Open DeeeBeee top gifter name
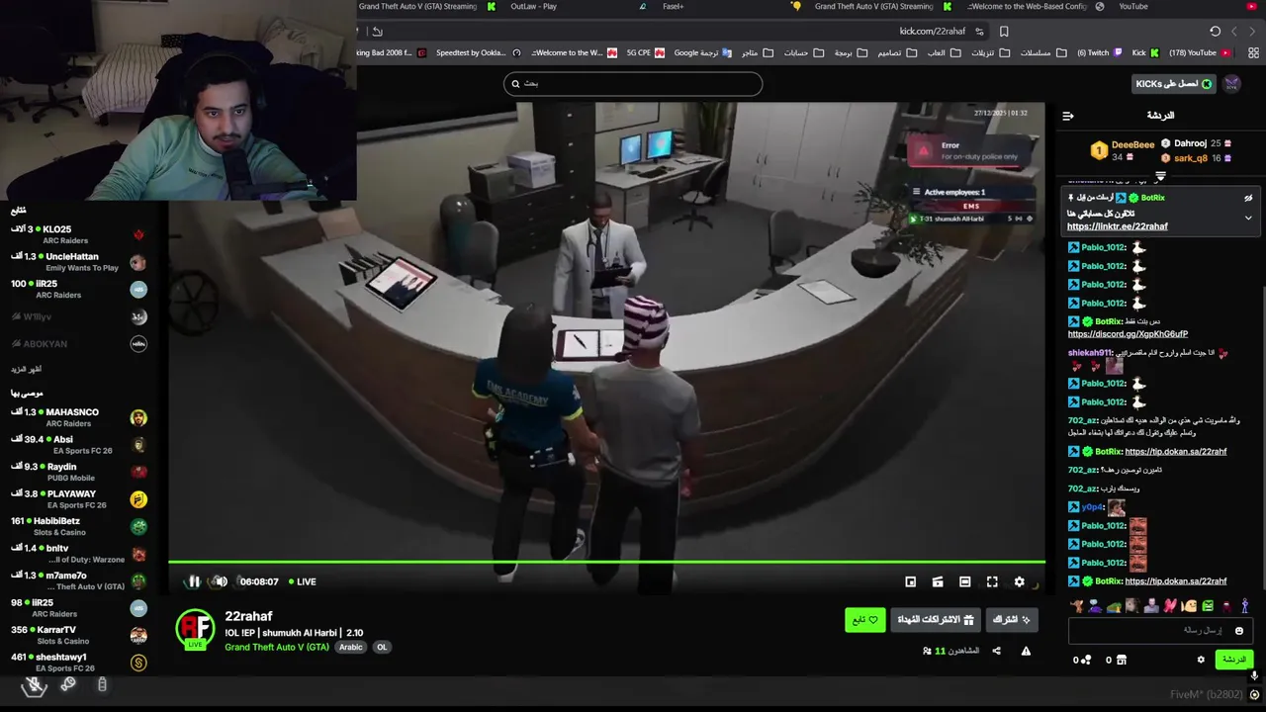This screenshot has width=1266, height=712. (1132, 144)
